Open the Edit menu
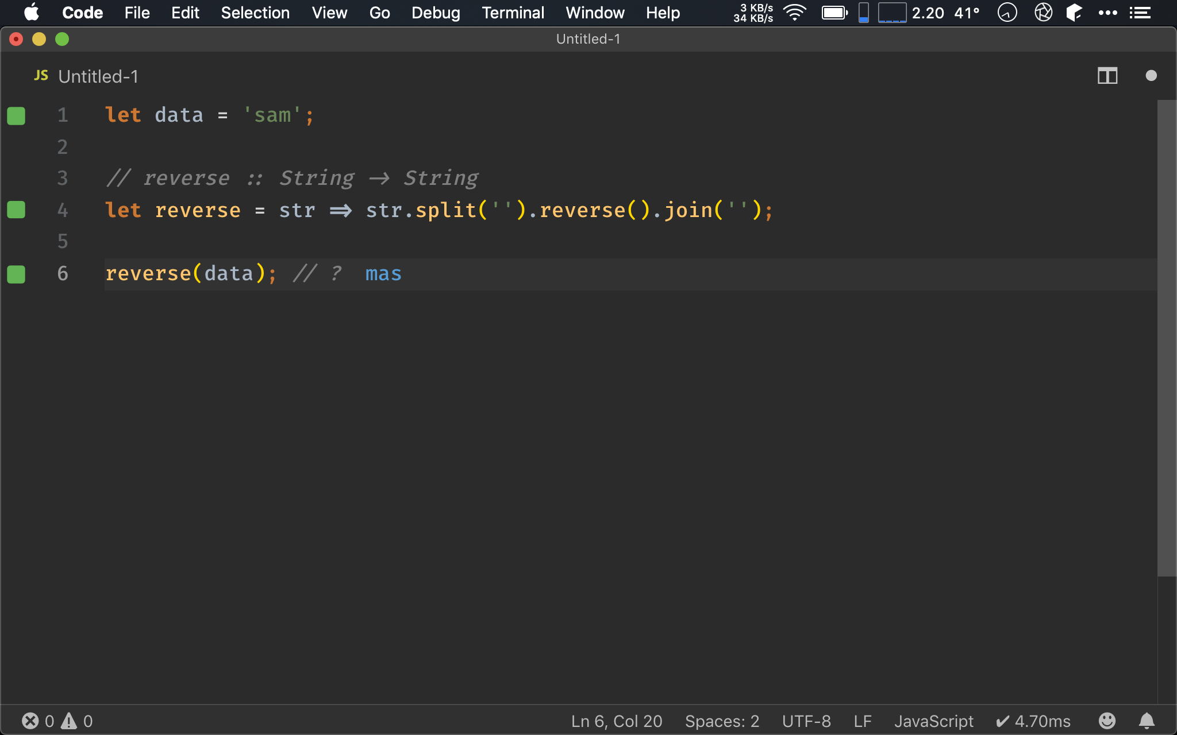The height and width of the screenshot is (735, 1177). (185, 13)
